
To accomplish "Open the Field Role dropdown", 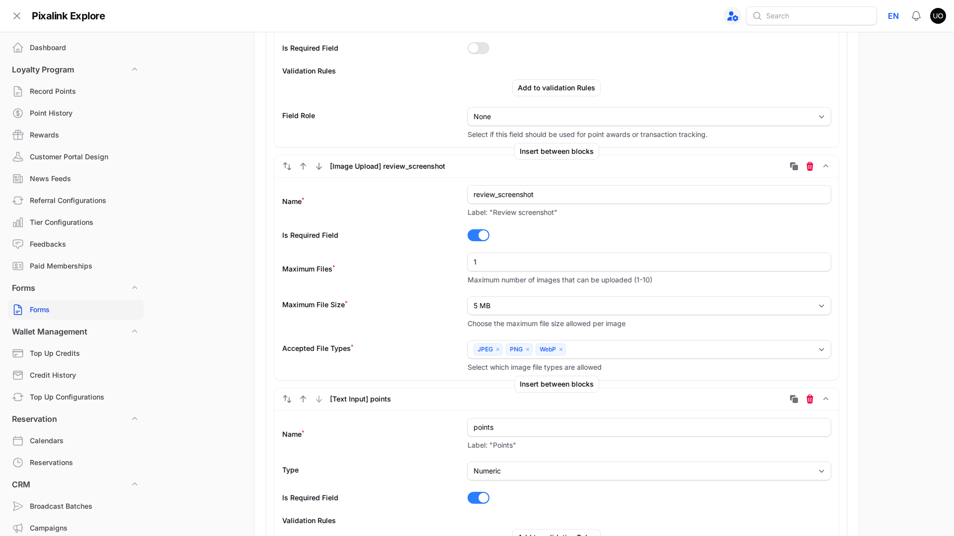I will pos(649,117).
